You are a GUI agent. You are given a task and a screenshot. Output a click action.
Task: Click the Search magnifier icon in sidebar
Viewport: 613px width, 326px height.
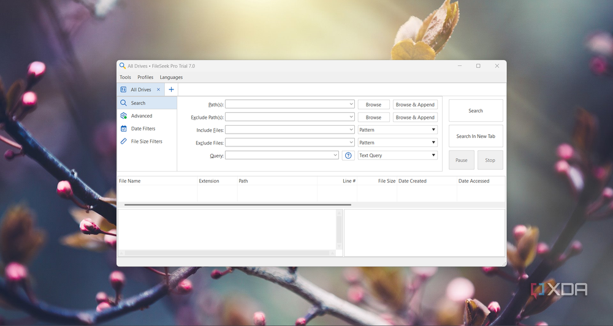click(124, 103)
